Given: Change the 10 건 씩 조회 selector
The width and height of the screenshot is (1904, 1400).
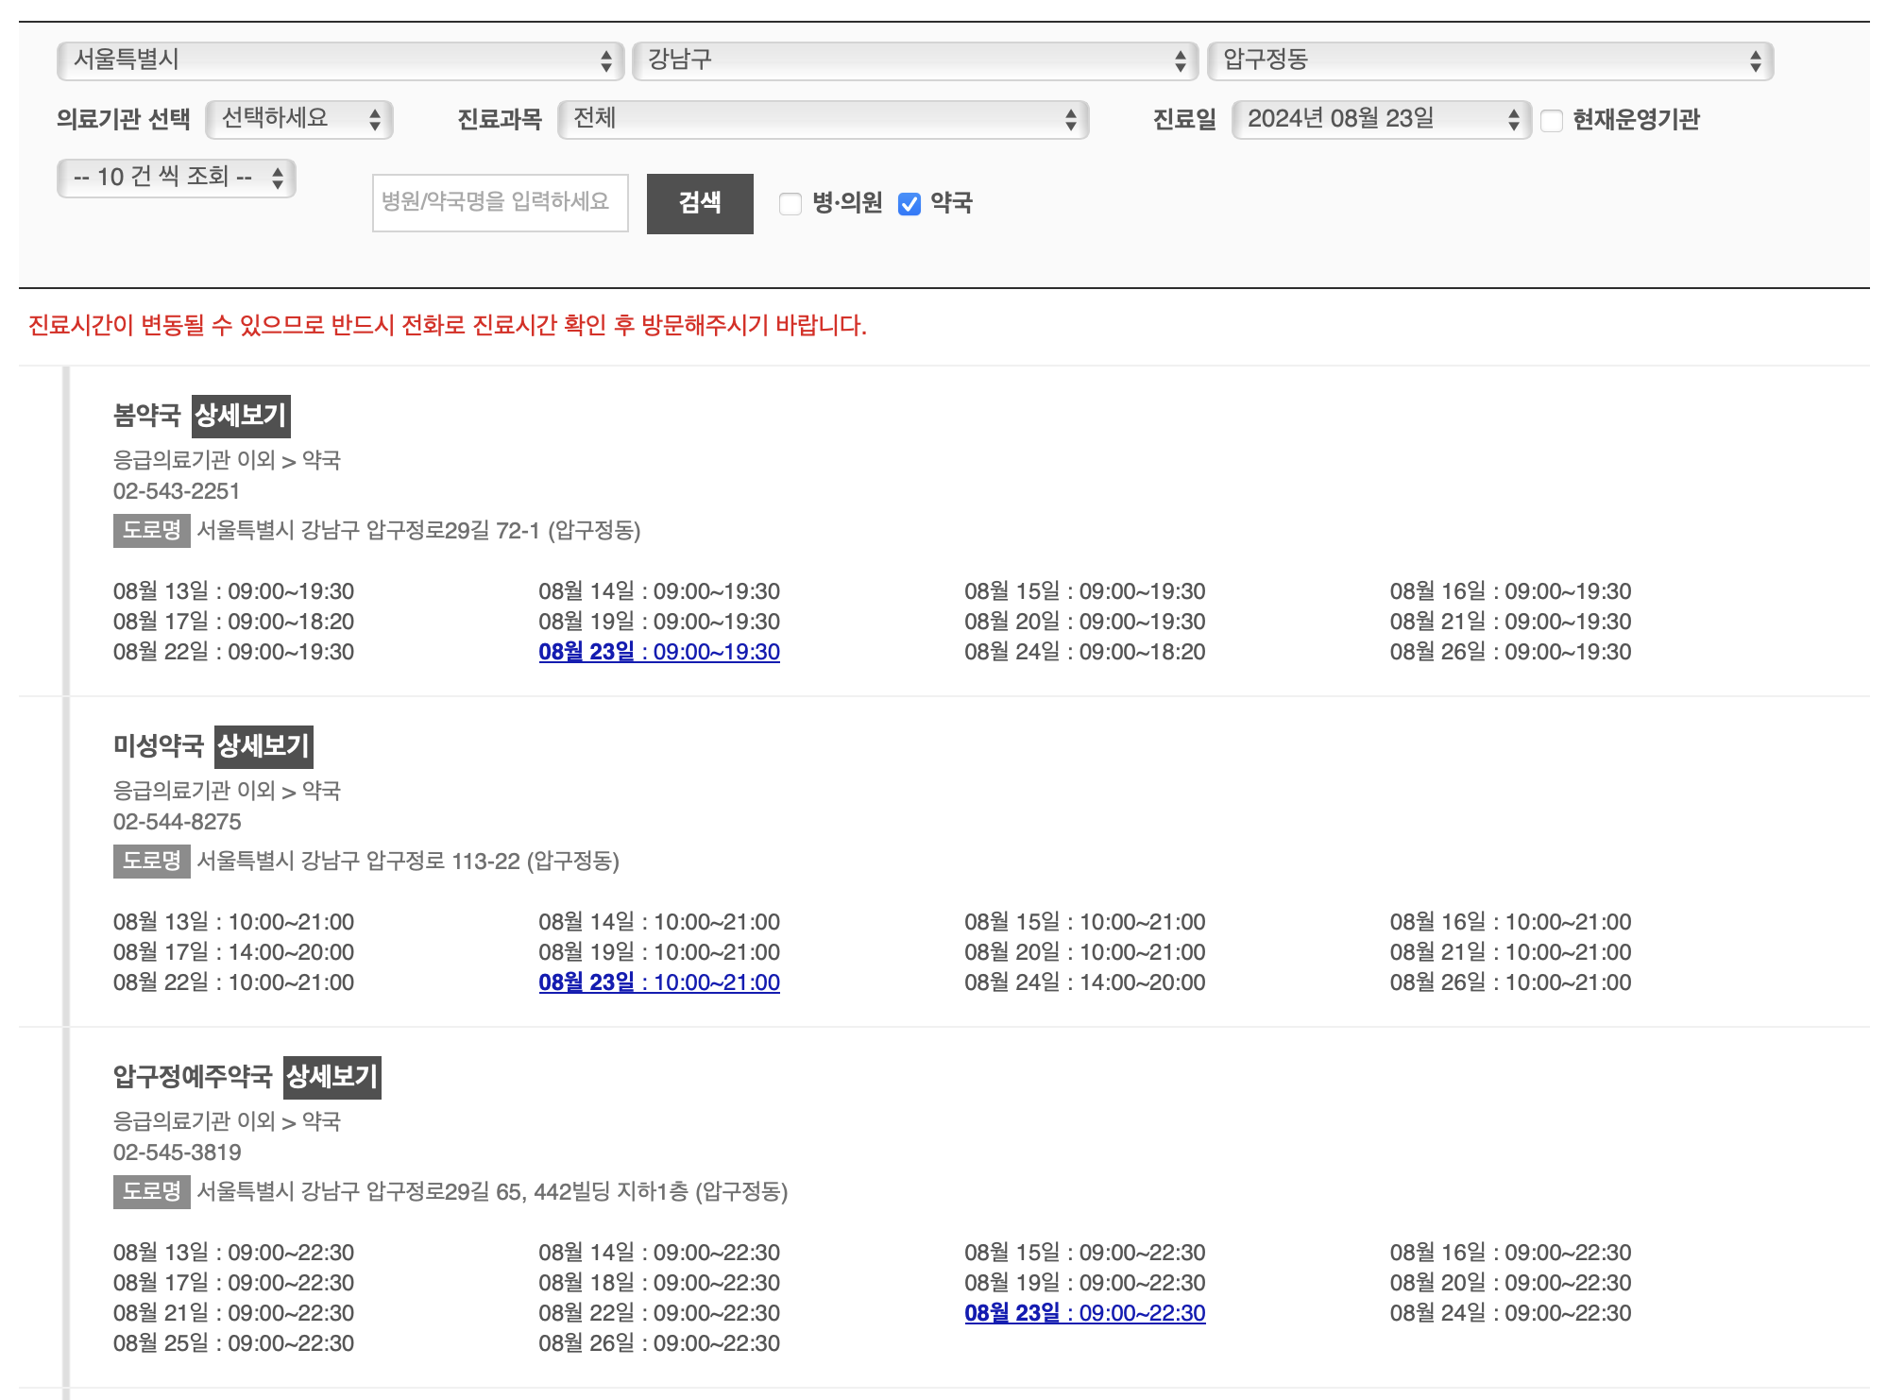Looking at the screenshot, I should tap(177, 178).
